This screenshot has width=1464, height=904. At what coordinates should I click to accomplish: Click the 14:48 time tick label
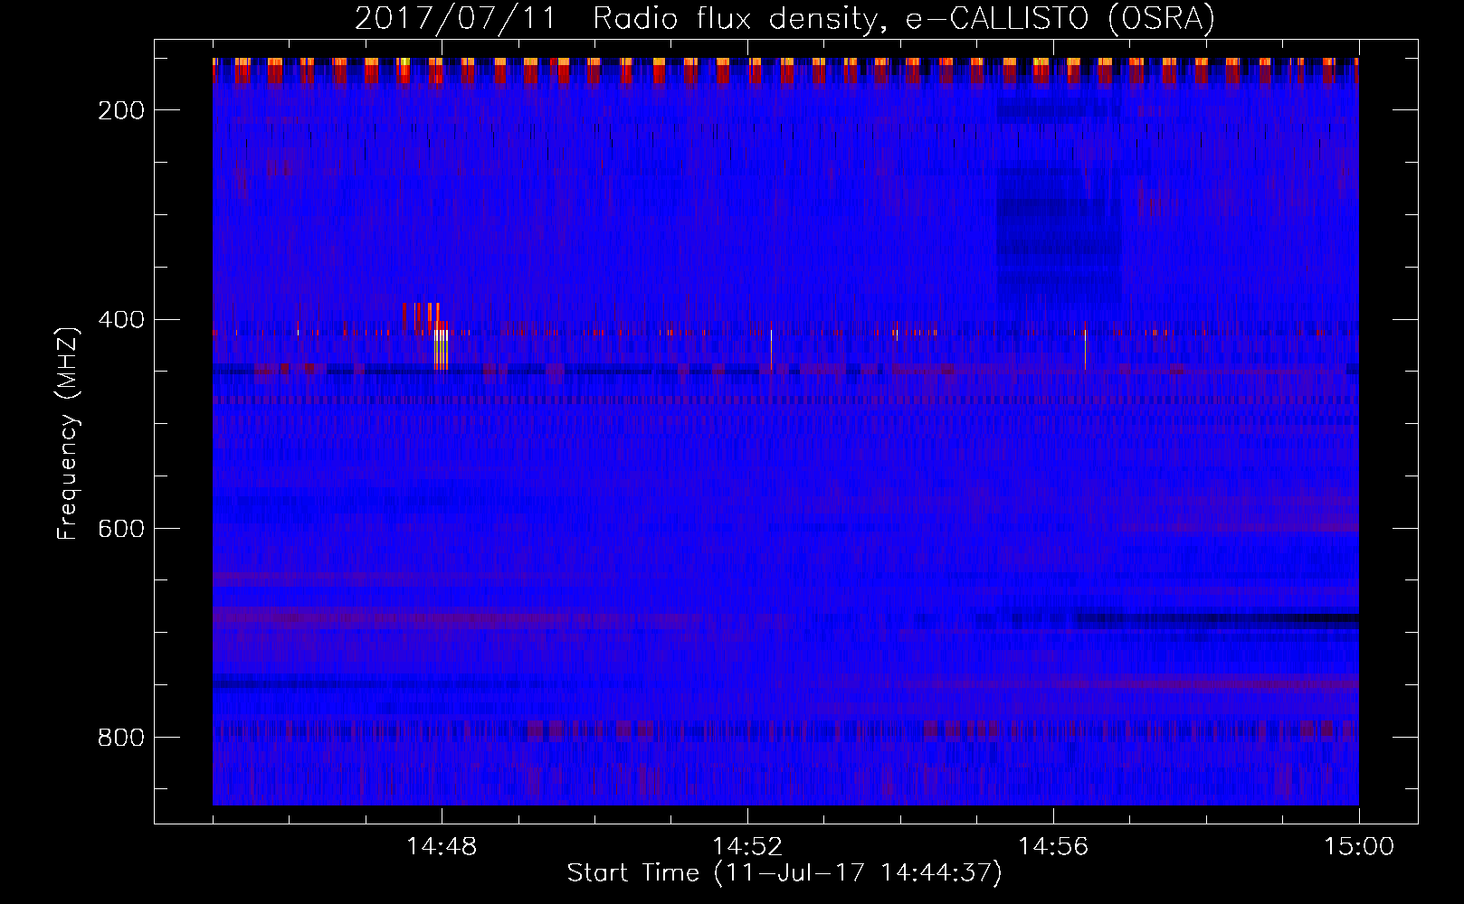pyautogui.click(x=442, y=846)
